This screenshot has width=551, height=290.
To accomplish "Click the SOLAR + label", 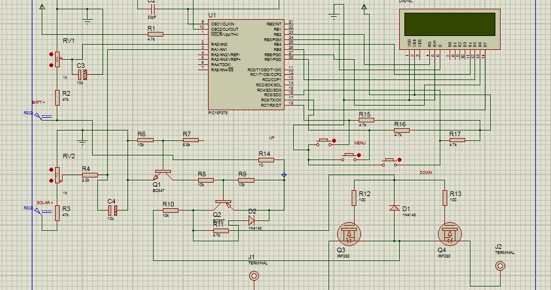I will tap(45, 203).
